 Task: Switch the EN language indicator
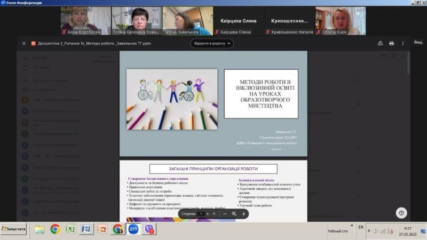(x=361, y=228)
